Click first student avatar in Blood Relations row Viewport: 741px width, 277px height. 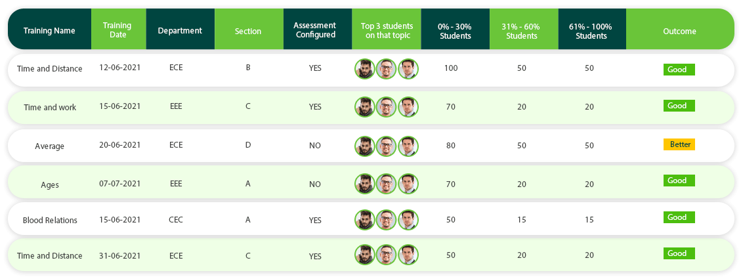click(364, 220)
